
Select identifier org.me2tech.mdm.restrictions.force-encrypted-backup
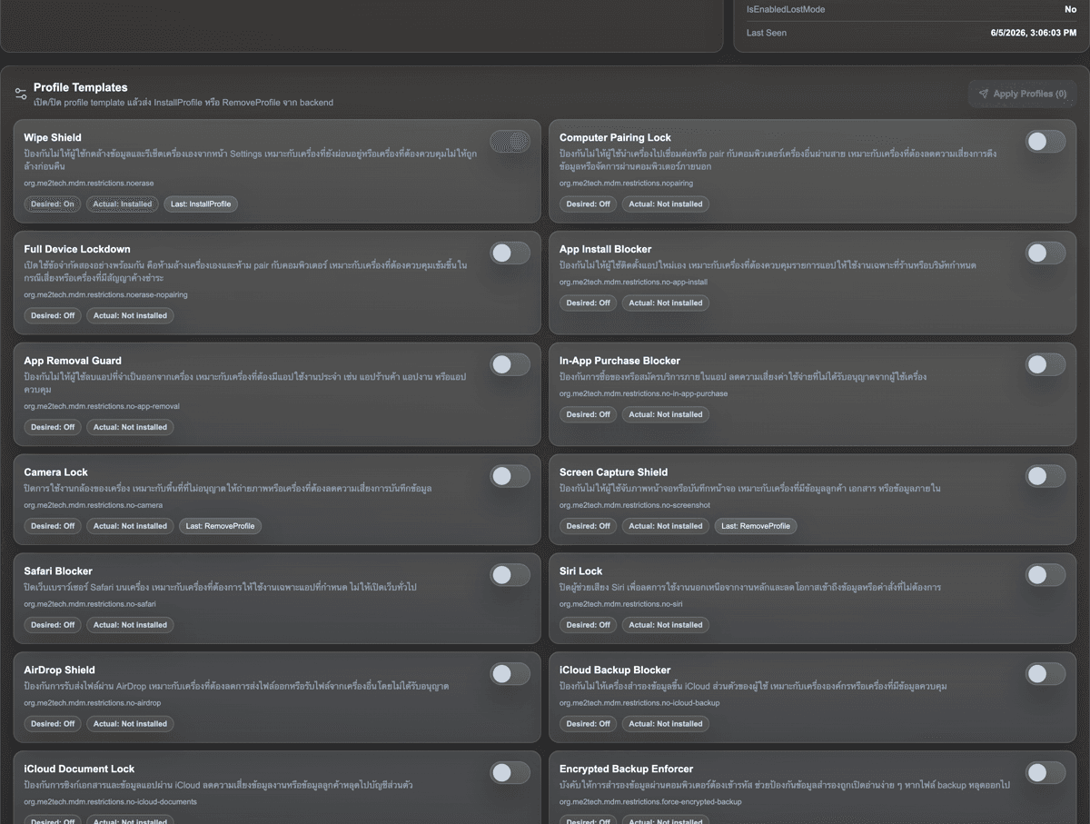pos(650,803)
